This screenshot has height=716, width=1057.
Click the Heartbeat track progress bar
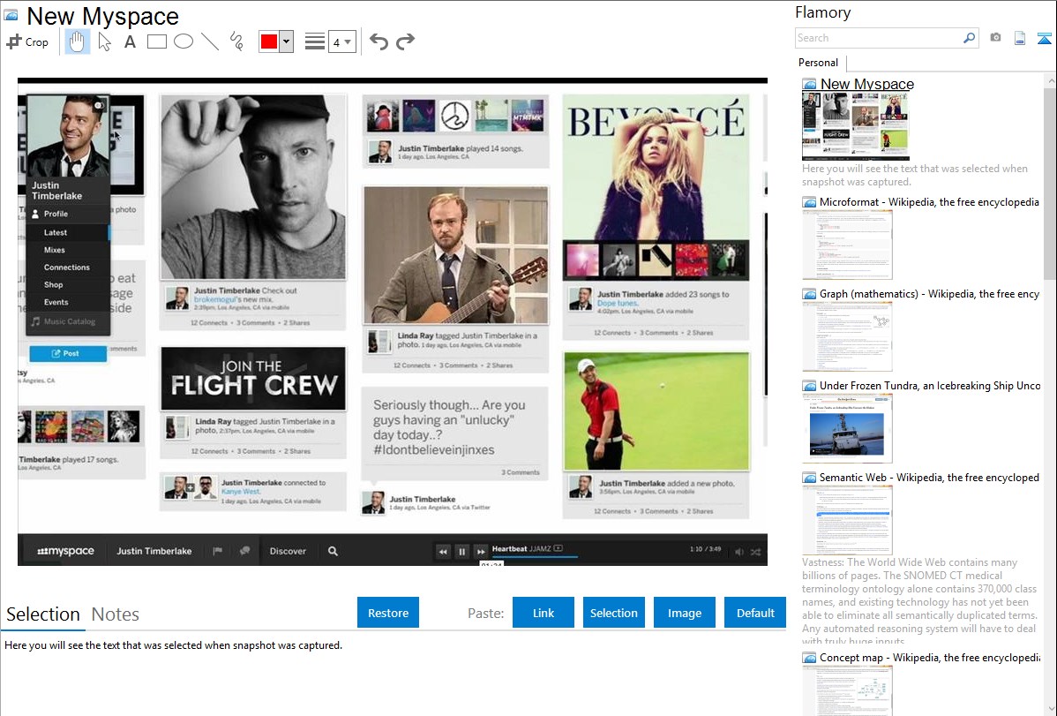pos(536,557)
